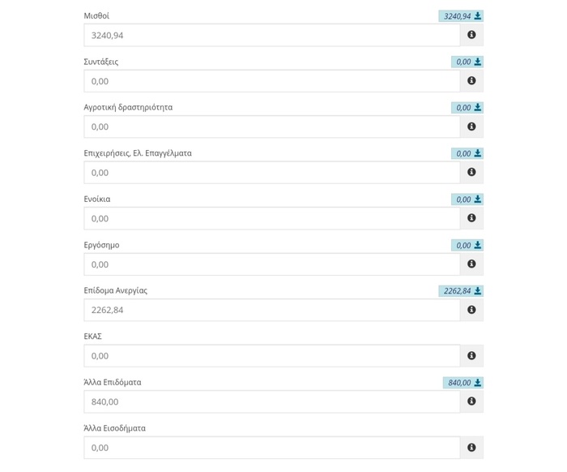Focus the ΕΚΑΣ amount input

(x=271, y=355)
